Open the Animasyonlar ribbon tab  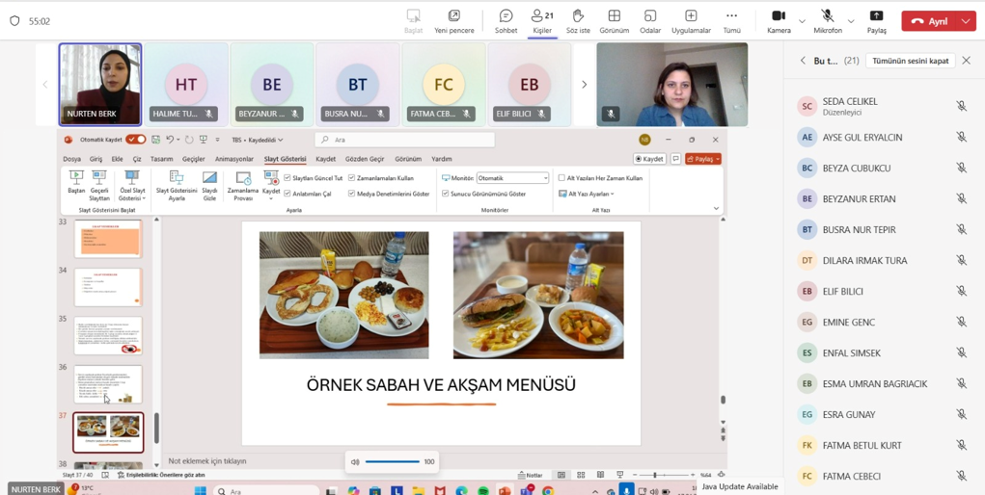coord(233,159)
